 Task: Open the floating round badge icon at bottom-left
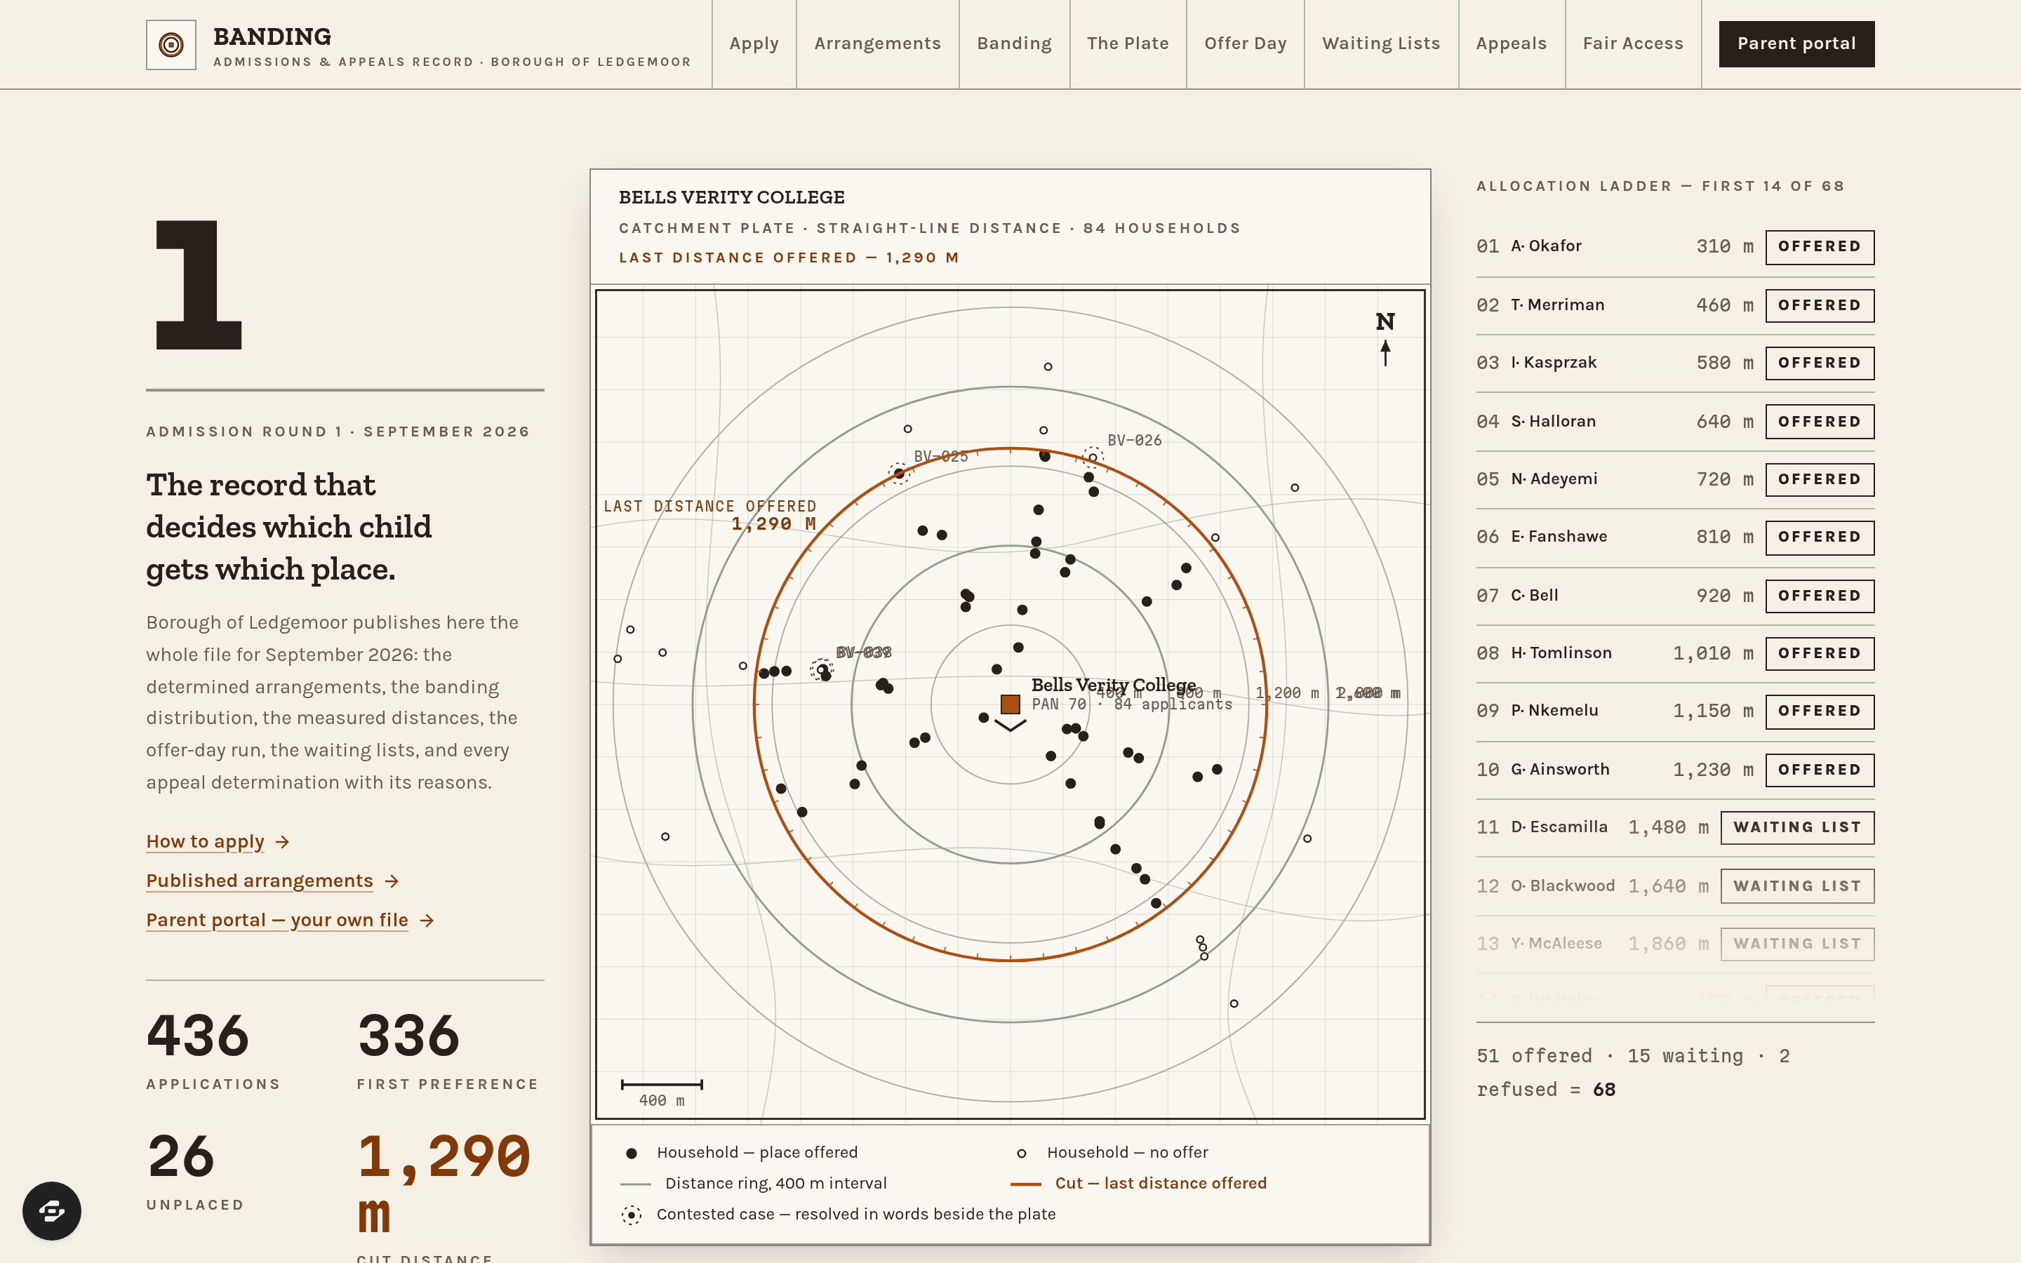pos(52,1210)
